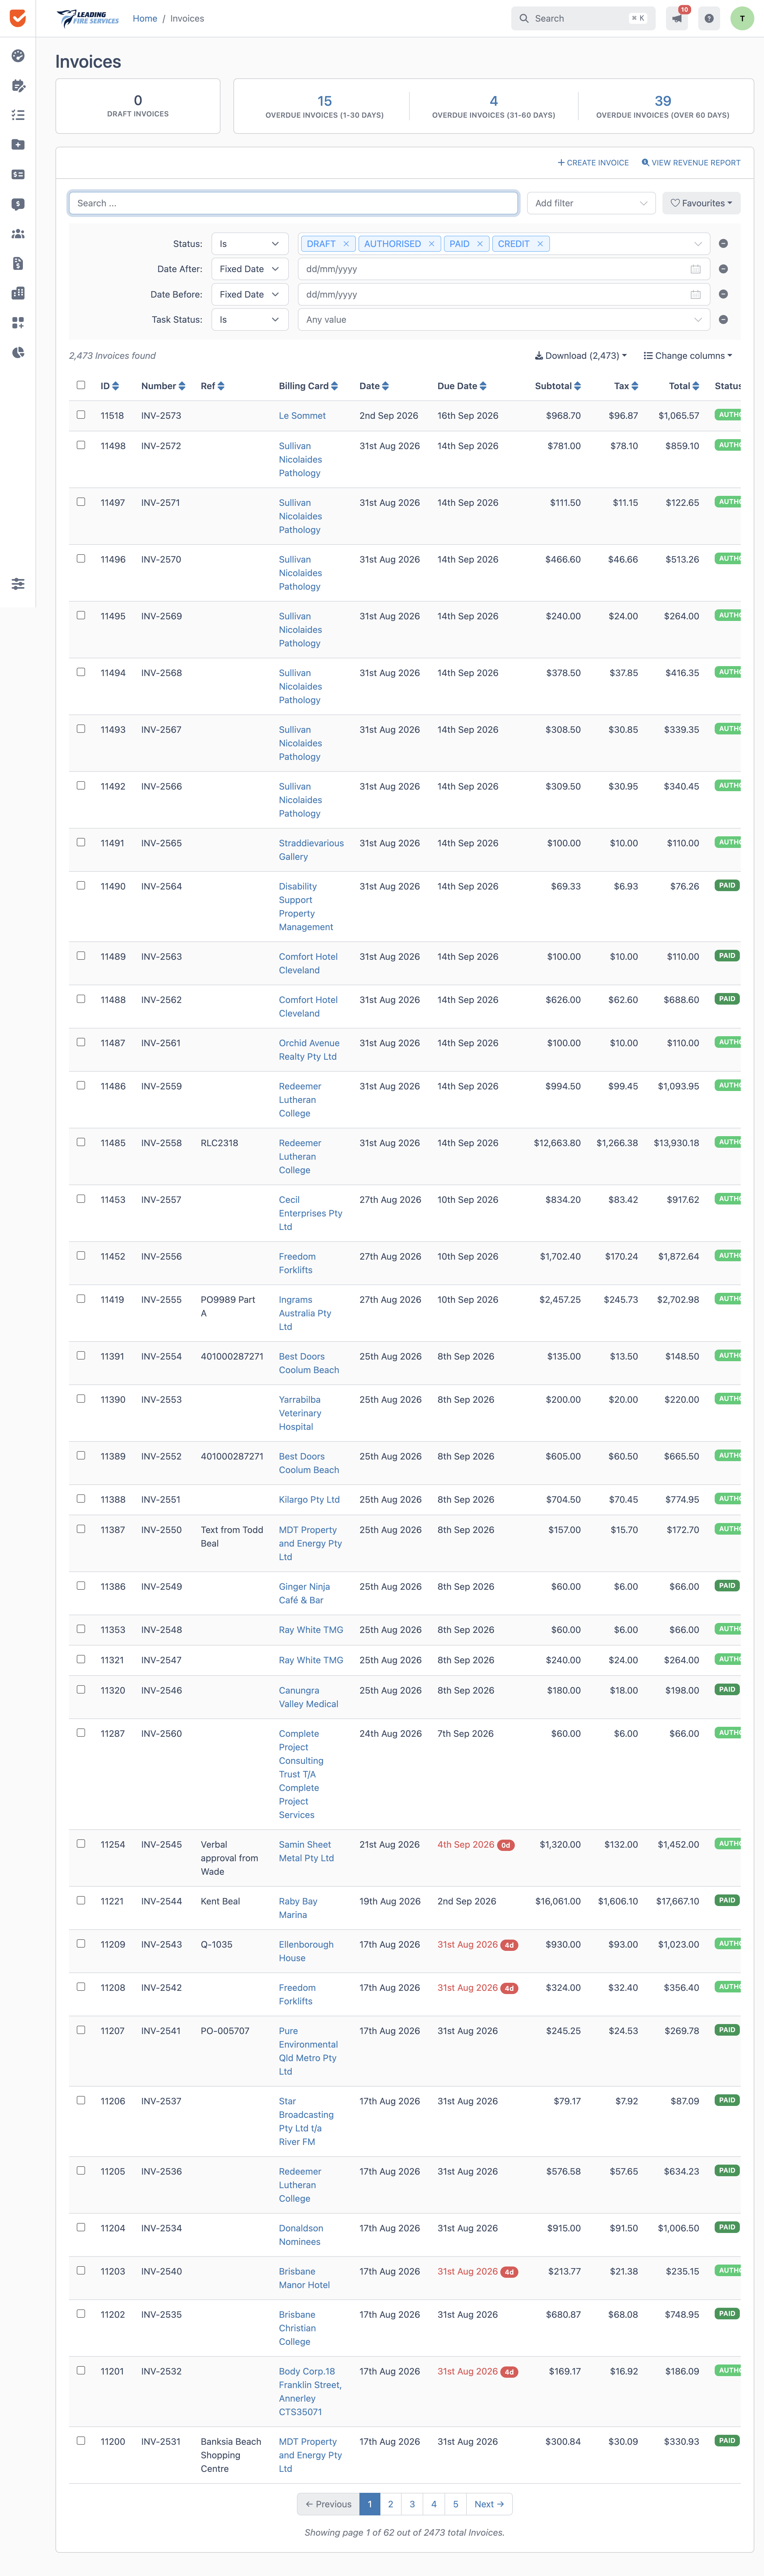
Task: Open the dashboard gauge icon in sidebar
Action: coord(18,56)
